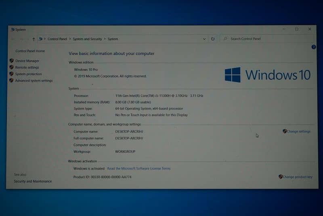Viewport: 323px width, 216px height.
Task: Open Advanced system settings
Action: pyautogui.click(x=34, y=80)
